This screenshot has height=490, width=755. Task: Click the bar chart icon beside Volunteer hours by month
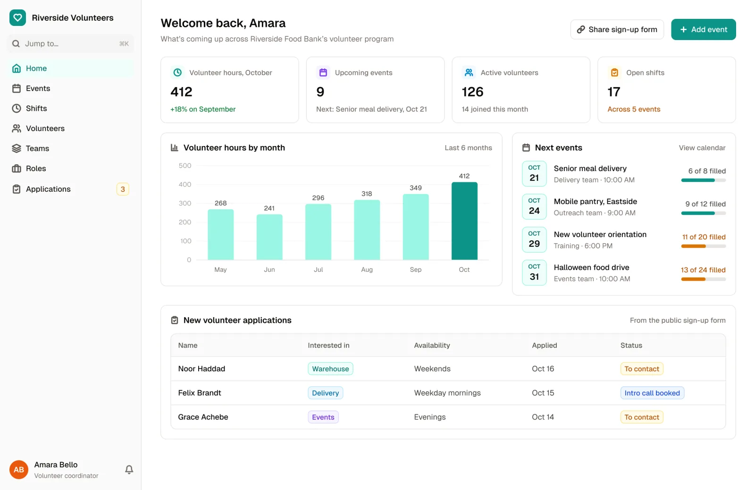pyautogui.click(x=175, y=147)
